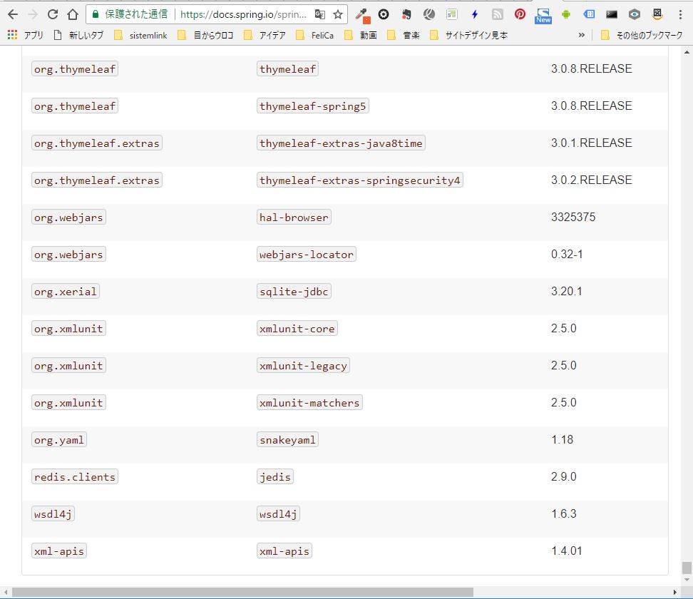
Task: Click the black gear circle extension
Action: coord(384,14)
